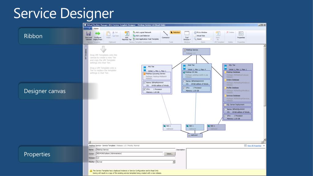
Task: Click the SBPetMid#### name box
Action: (157, 84)
